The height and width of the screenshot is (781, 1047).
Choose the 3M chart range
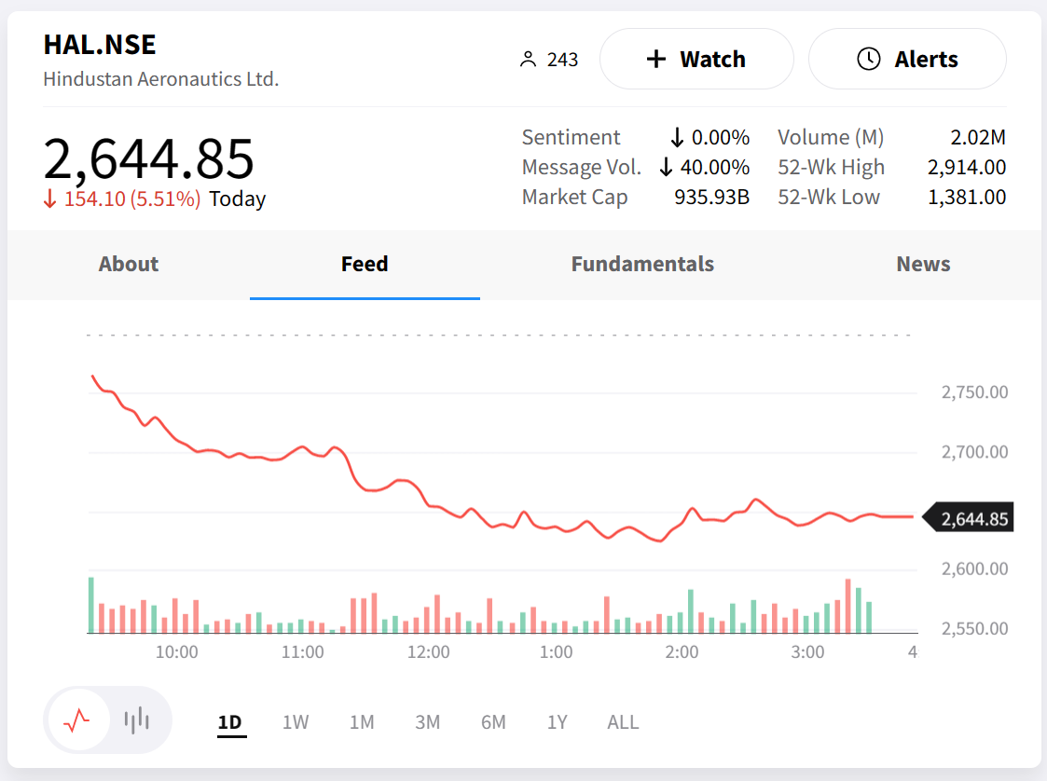click(x=428, y=722)
